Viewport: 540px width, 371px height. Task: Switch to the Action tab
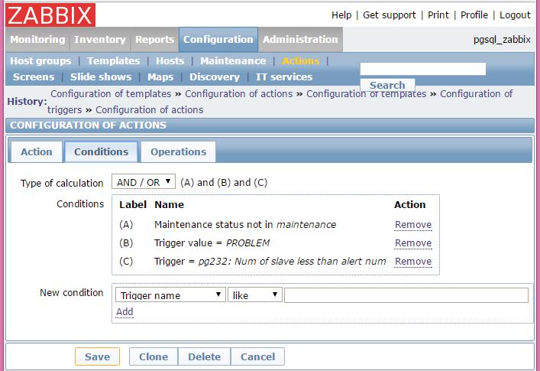tap(36, 151)
